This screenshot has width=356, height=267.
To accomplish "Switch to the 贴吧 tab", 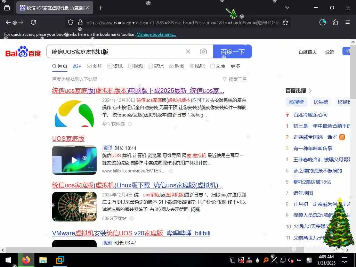I will click(197, 66).
